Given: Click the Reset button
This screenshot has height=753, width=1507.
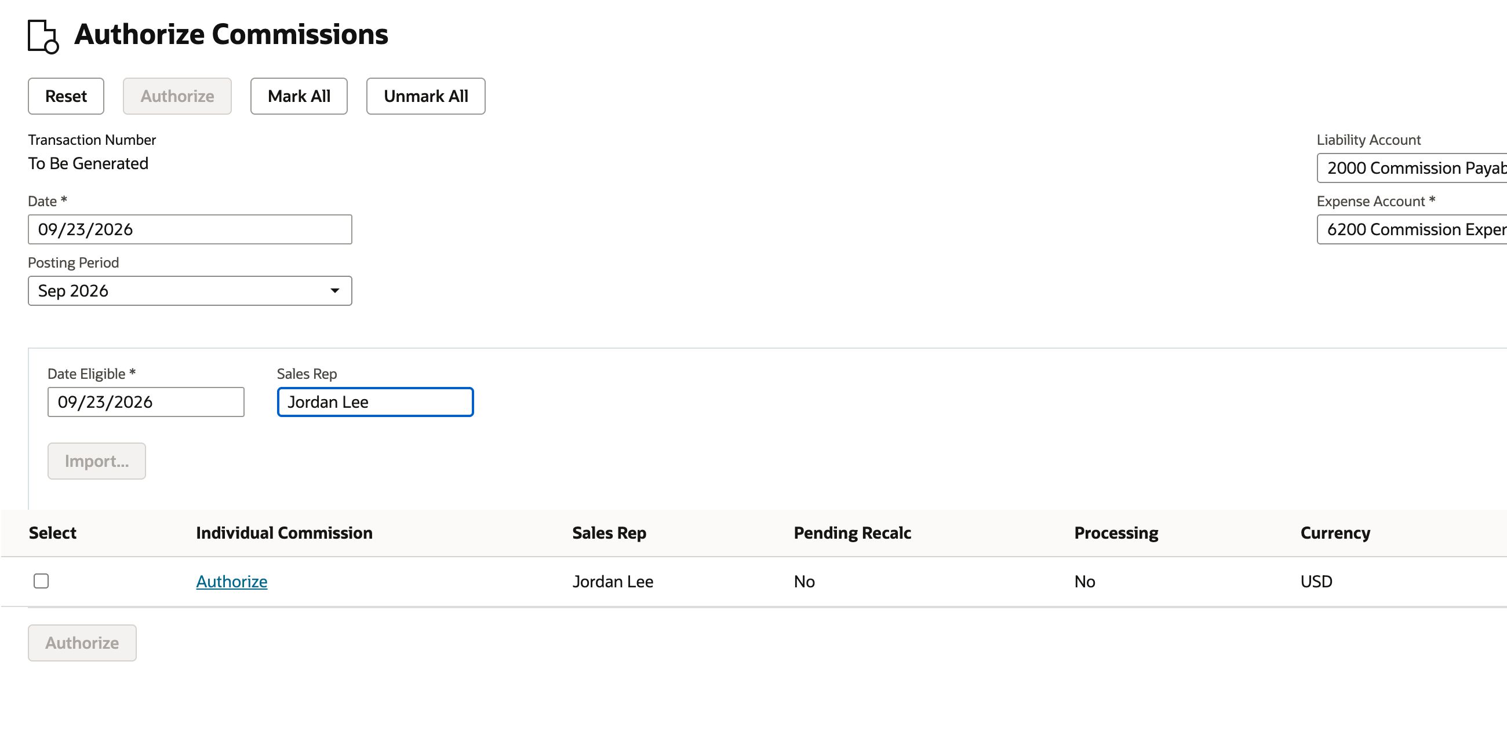Looking at the screenshot, I should [x=66, y=96].
